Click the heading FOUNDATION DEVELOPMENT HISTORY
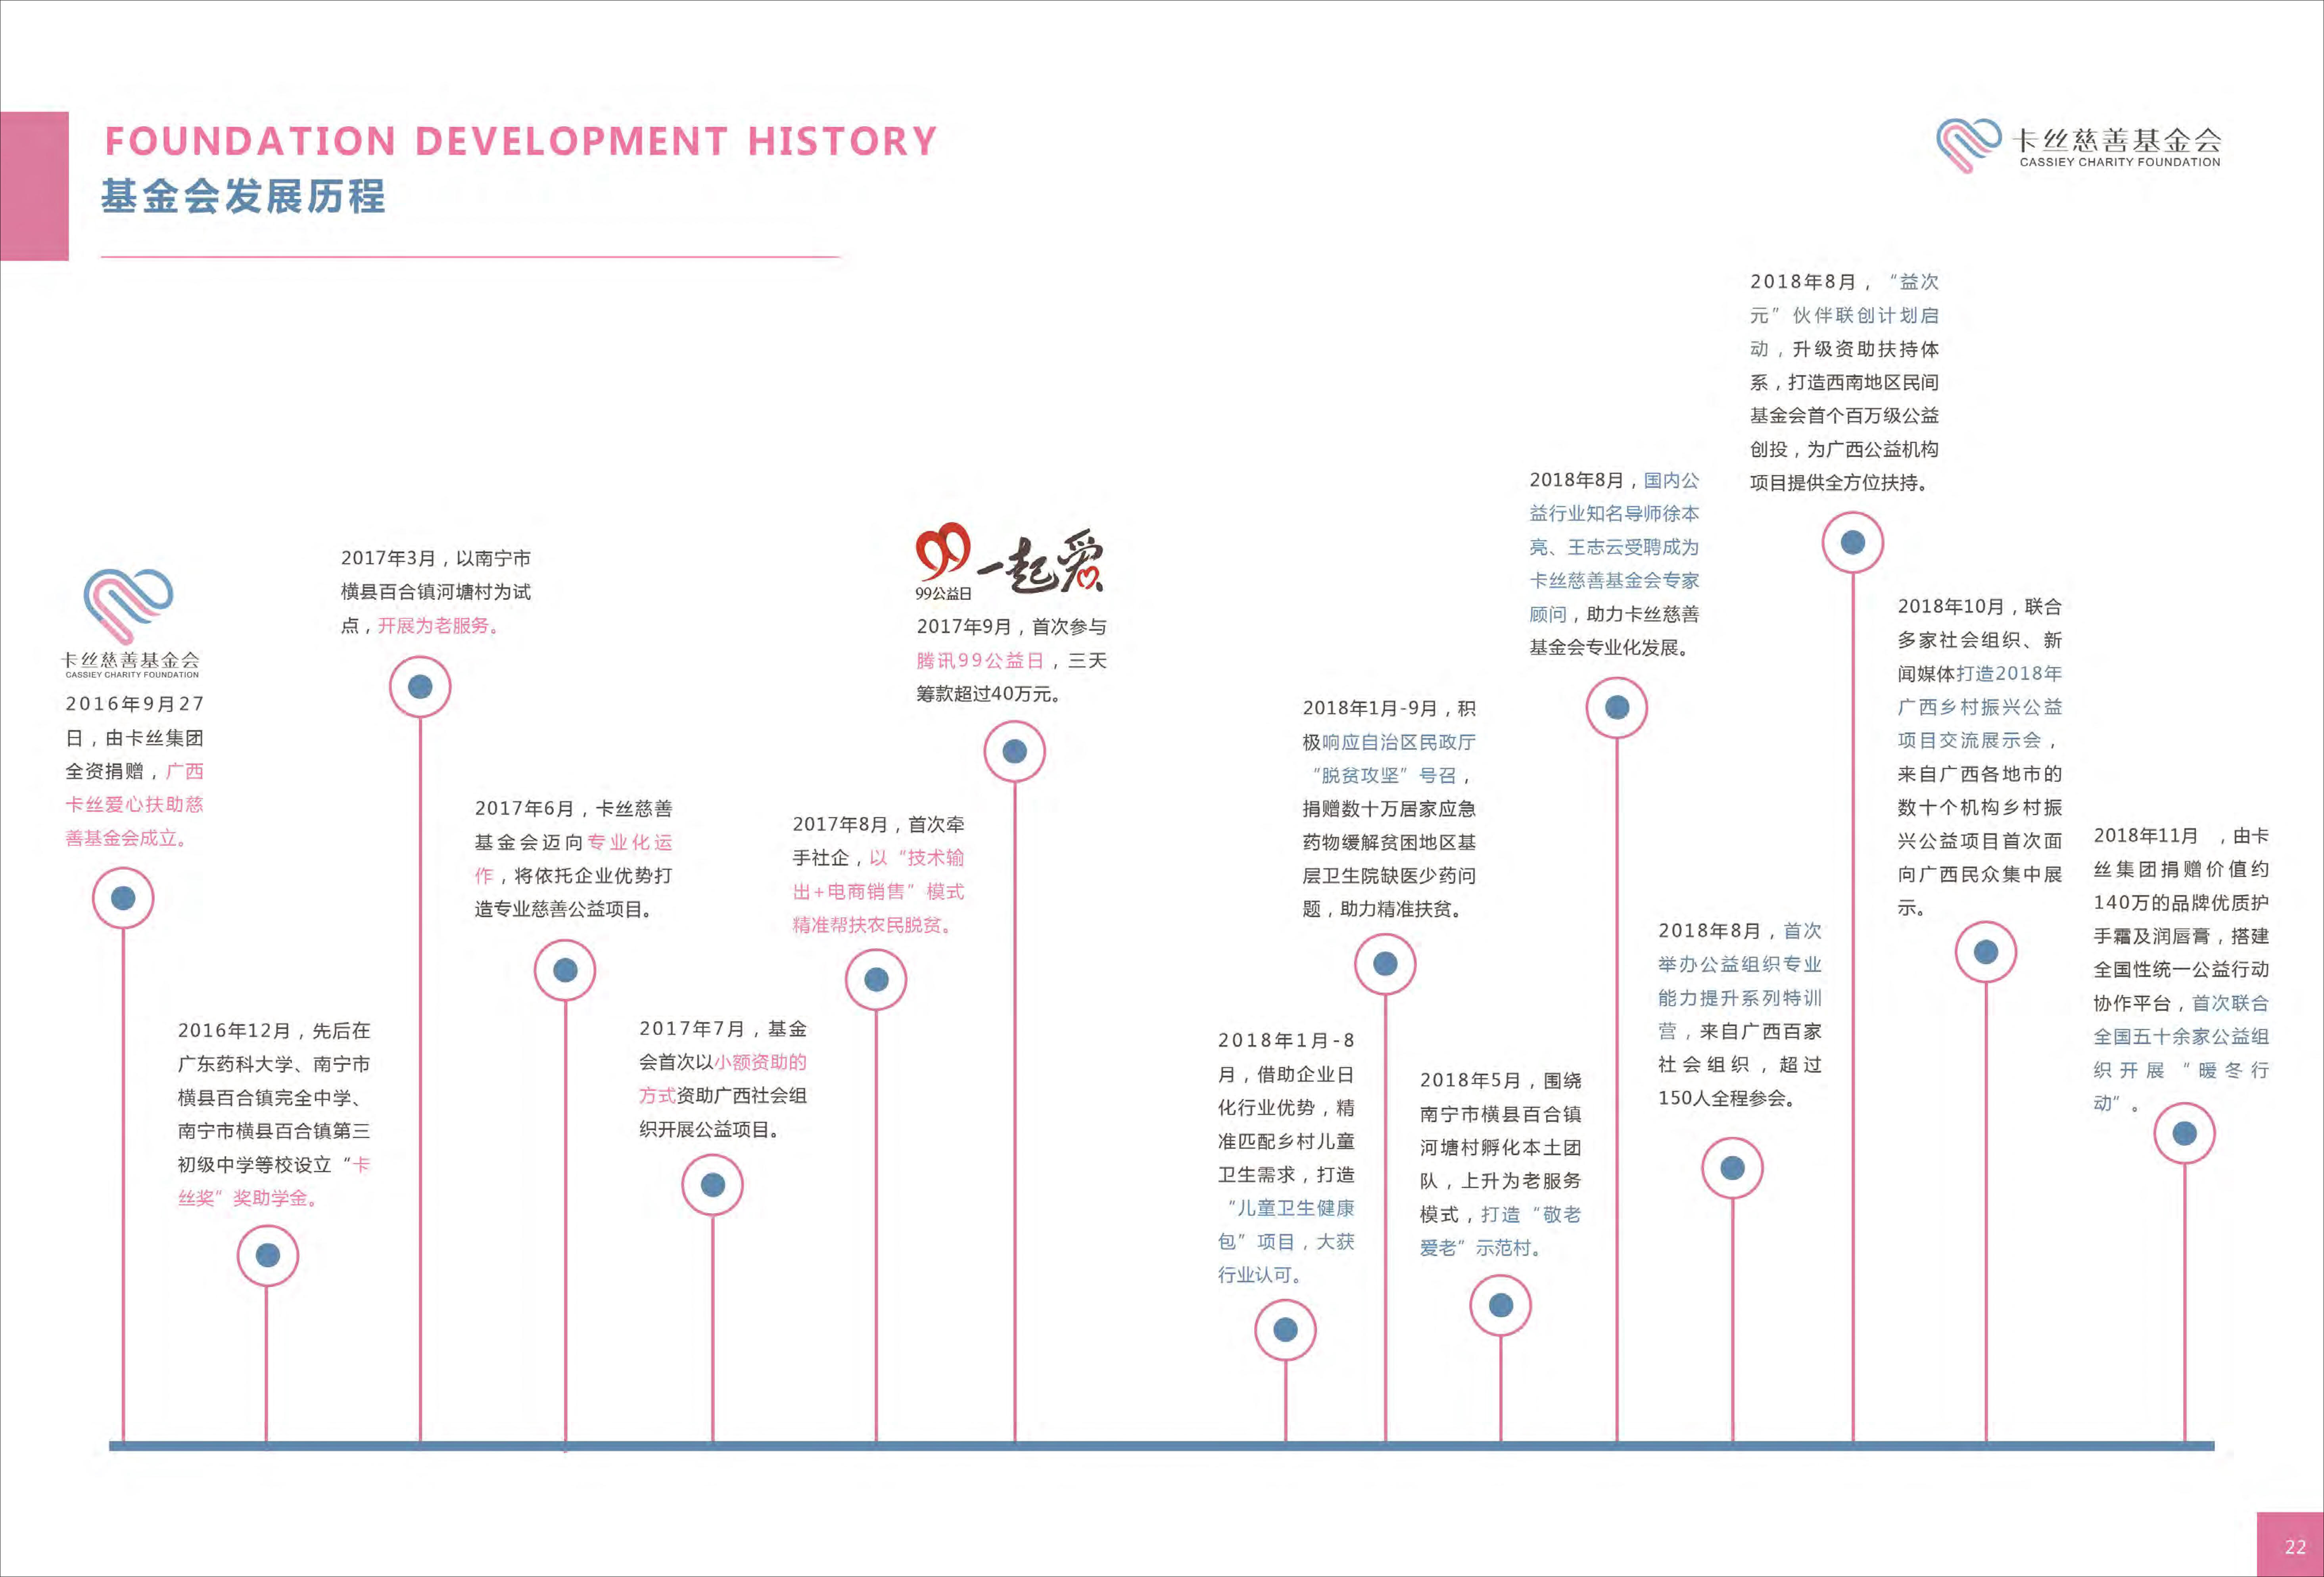Image resolution: width=2324 pixels, height=1577 pixels. point(521,141)
